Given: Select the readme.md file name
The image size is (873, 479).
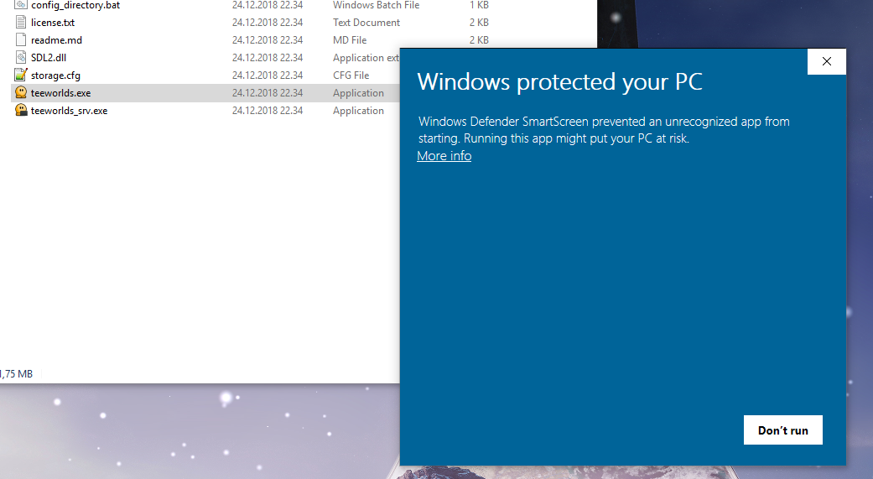Looking at the screenshot, I should coord(56,40).
